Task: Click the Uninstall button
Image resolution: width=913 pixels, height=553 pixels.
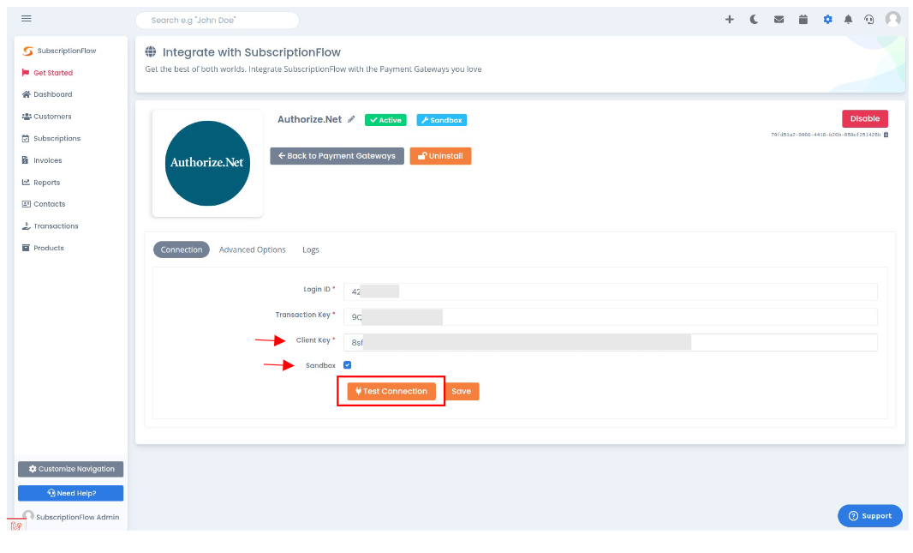Action: (441, 156)
